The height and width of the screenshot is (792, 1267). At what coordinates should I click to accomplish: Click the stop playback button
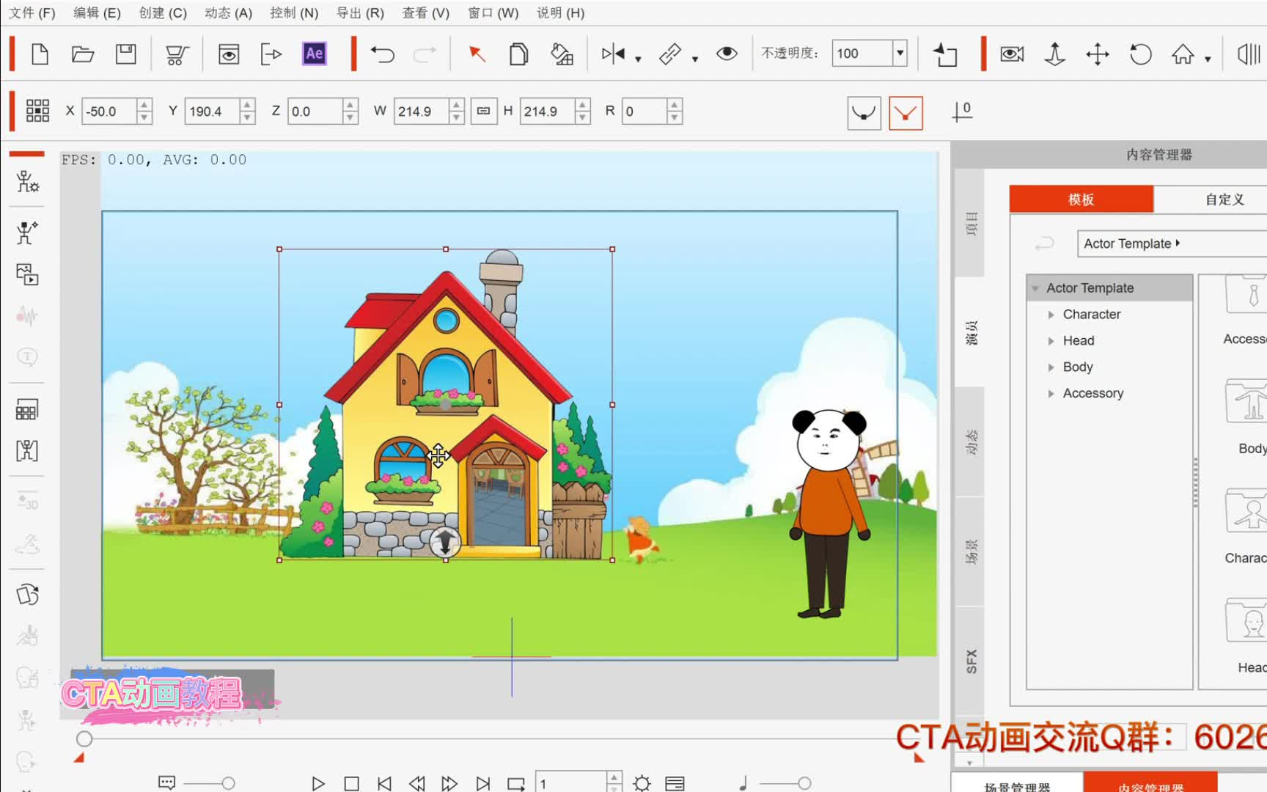pos(351,783)
